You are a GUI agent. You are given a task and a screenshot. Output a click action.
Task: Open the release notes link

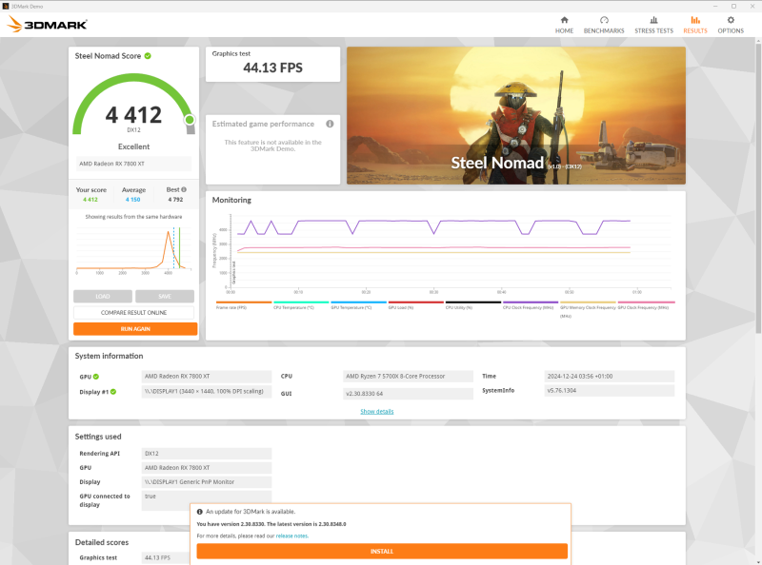(291, 536)
